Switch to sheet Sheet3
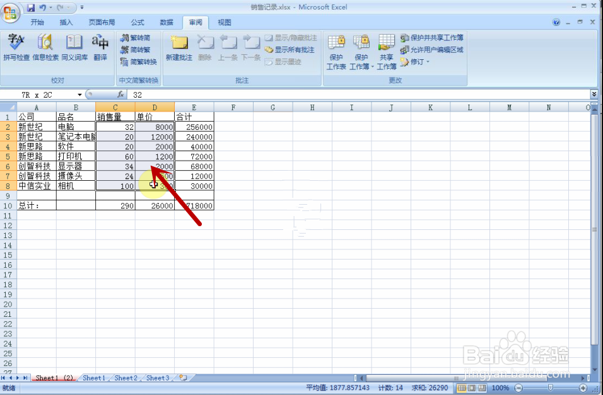This screenshot has height=395, width=603. pyautogui.click(x=158, y=378)
